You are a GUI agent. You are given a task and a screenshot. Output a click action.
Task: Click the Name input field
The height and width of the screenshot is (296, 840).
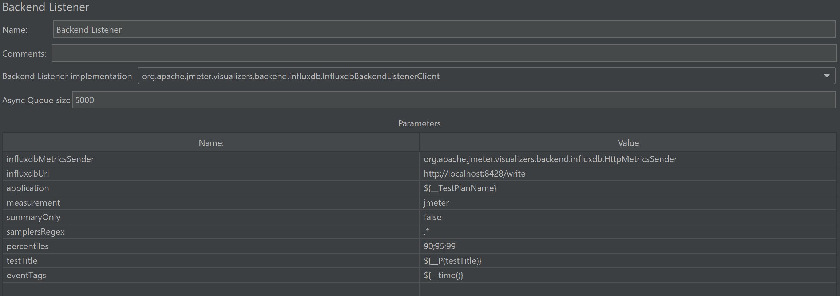444,29
